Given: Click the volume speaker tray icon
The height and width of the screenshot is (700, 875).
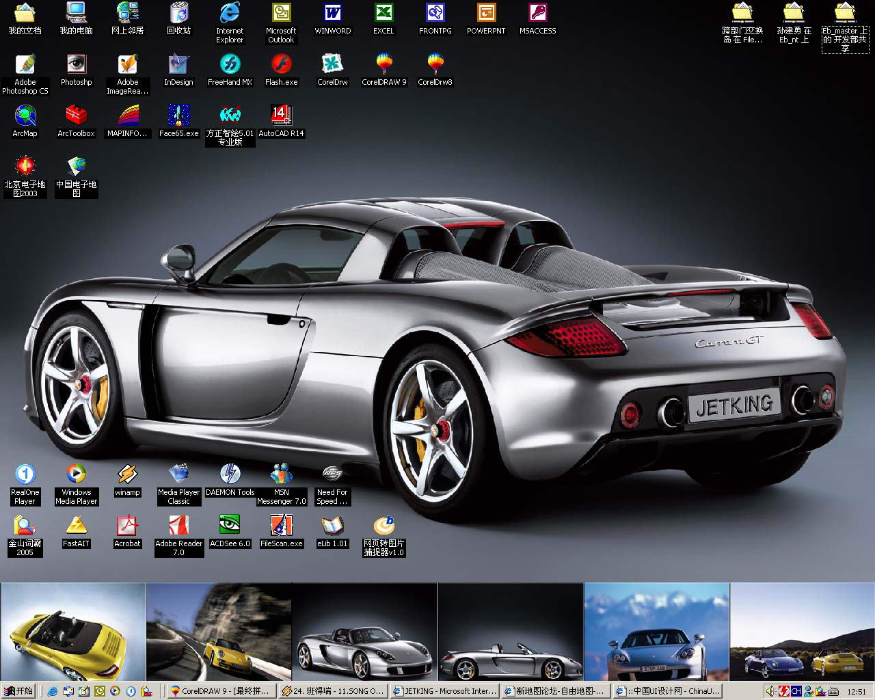Looking at the screenshot, I should [770, 691].
